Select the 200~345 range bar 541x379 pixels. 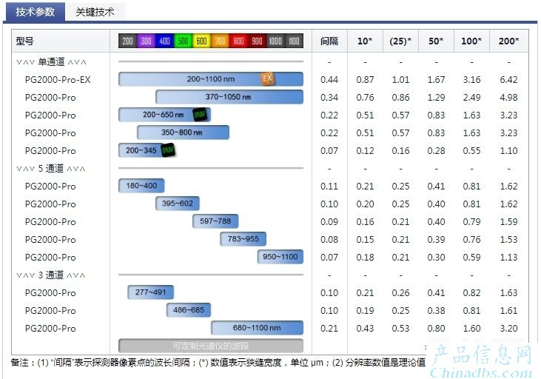[147, 150]
